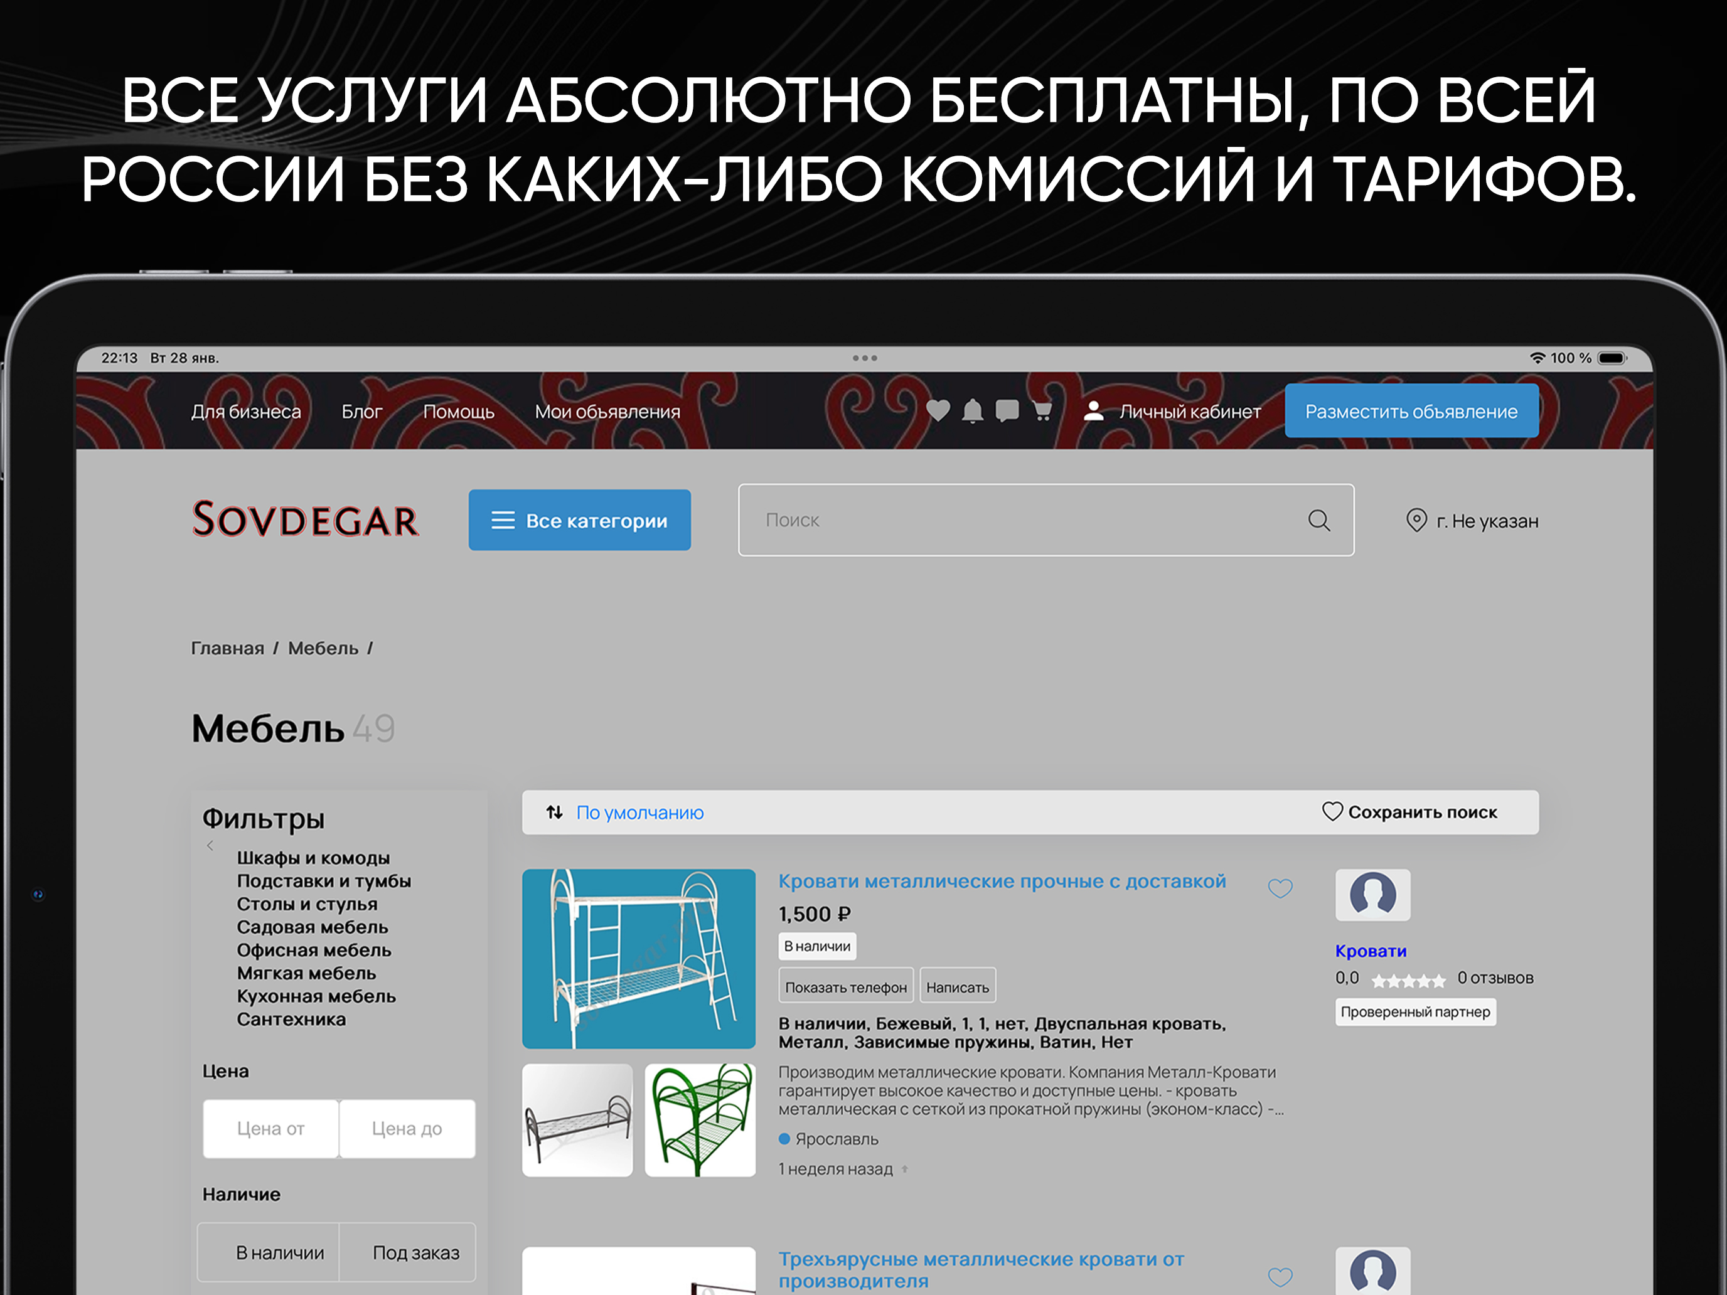Open 'Личный кабинет'
Viewport: 1727px width, 1295px height.
tap(1190, 412)
